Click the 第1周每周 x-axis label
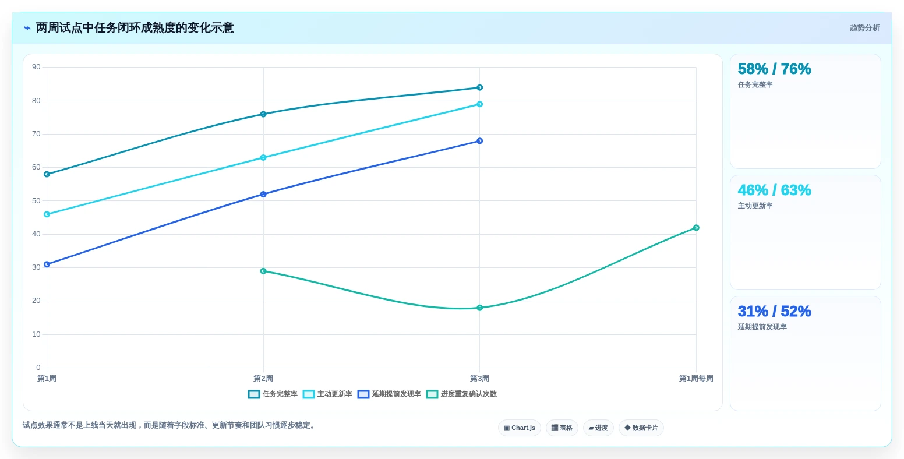Viewport: 904px width, 459px height. [x=696, y=379]
